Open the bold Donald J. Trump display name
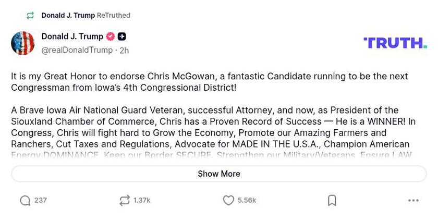The height and width of the screenshot is (221, 438). [72, 36]
